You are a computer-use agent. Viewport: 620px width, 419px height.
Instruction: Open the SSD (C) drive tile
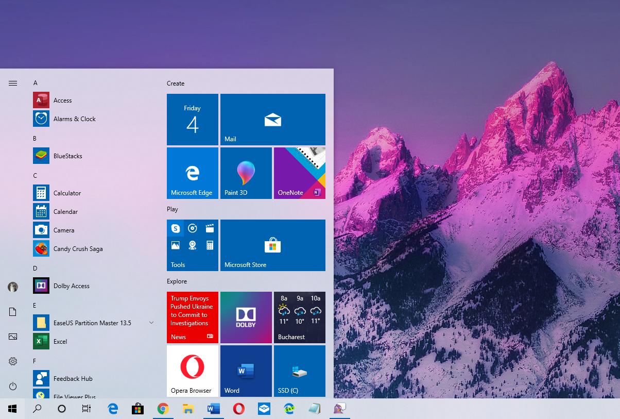(300, 371)
